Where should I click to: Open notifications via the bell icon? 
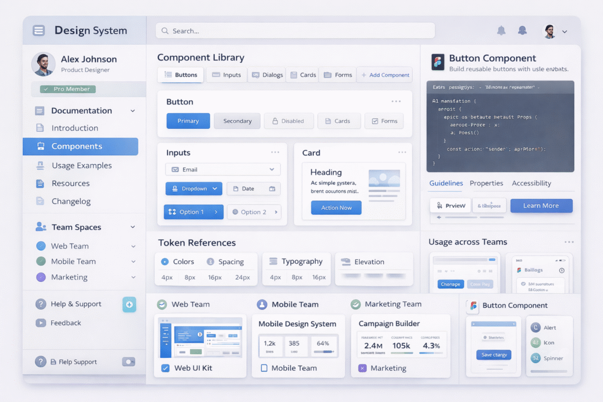click(501, 31)
